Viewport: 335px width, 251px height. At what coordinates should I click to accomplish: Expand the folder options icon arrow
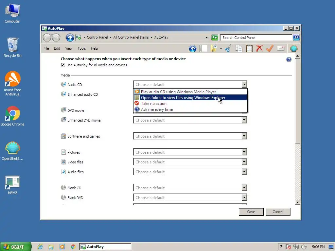[221, 48]
